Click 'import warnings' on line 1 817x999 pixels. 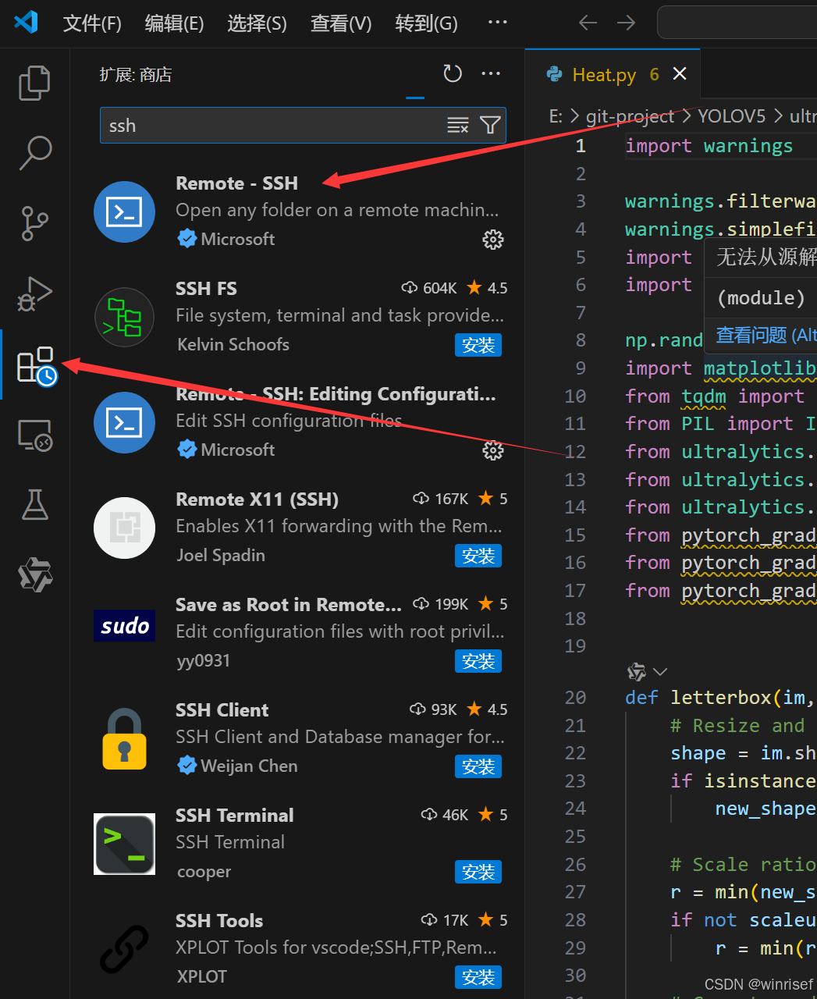[x=709, y=146]
